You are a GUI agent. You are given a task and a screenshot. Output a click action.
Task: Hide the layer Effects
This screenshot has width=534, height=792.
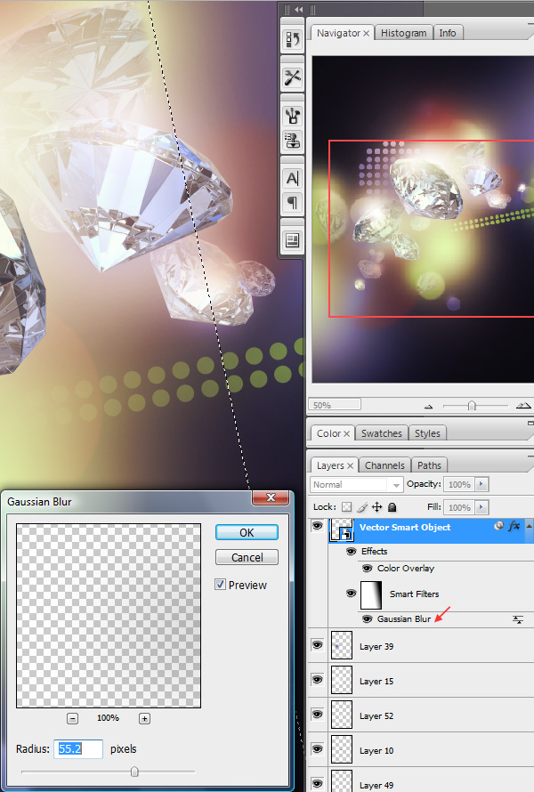coord(352,551)
